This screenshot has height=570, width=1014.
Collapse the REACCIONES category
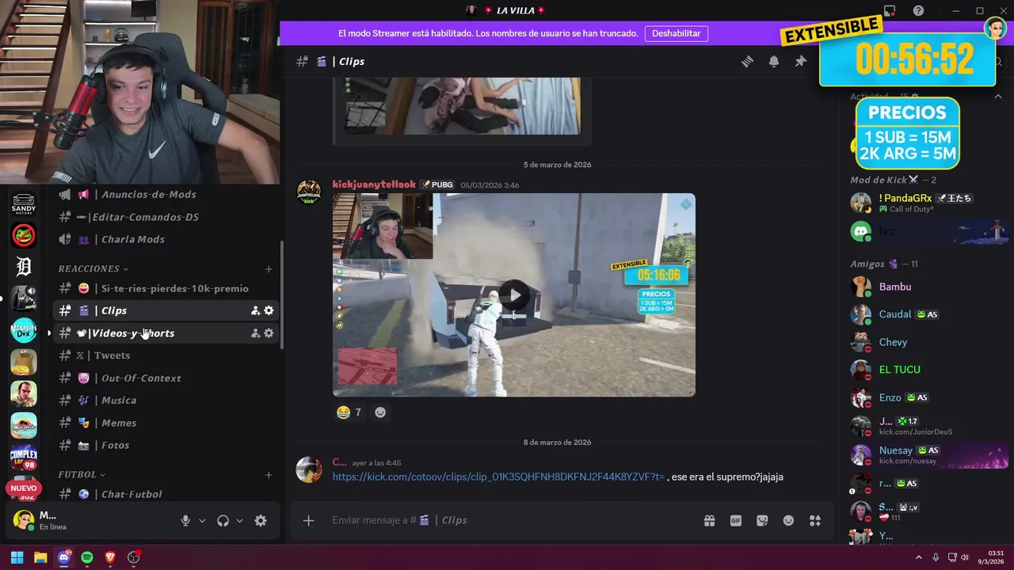93,269
